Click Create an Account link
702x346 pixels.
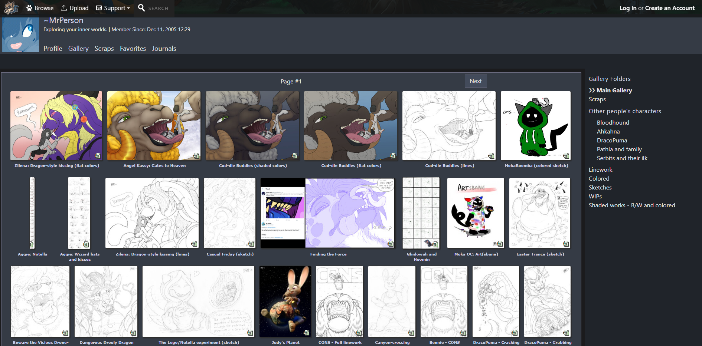pyautogui.click(x=670, y=8)
